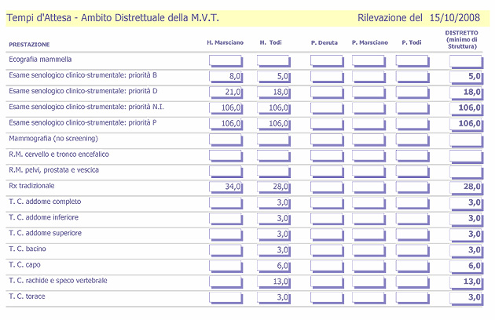Image resolution: width=495 pixels, height=320 pixels.
Task: Select H. Todi field for T. C. bacino
Action: [x=273, y=250]
